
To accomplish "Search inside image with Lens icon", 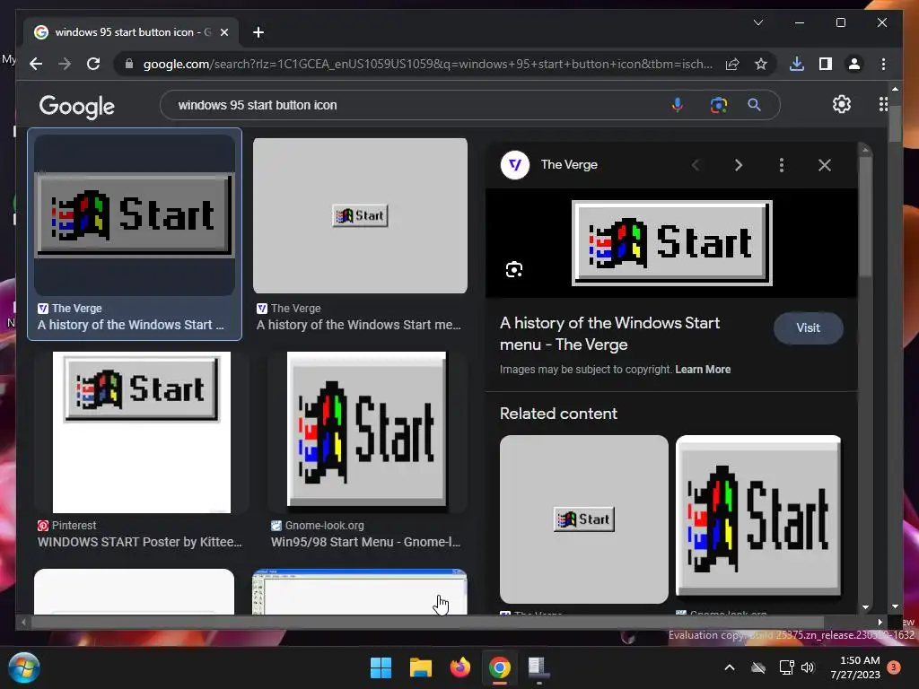I will [x=514, y=269].
